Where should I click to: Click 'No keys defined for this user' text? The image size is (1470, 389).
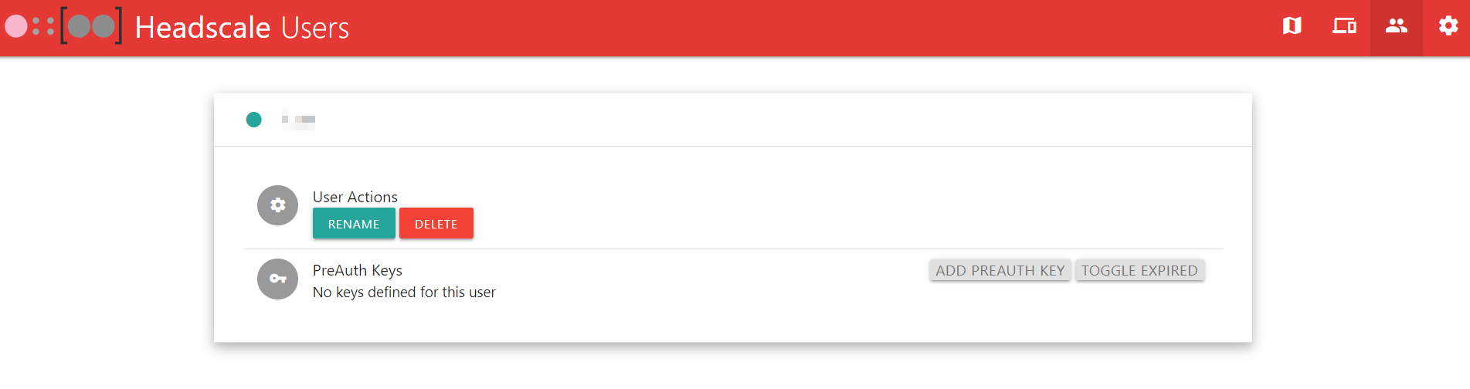tap(404, 292)
